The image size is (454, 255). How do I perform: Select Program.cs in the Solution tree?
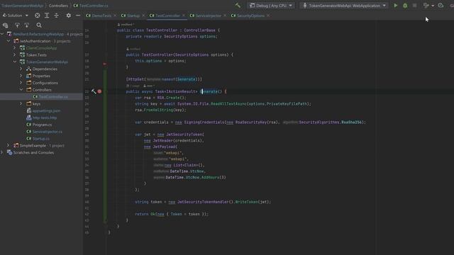(x=42, y=125)
